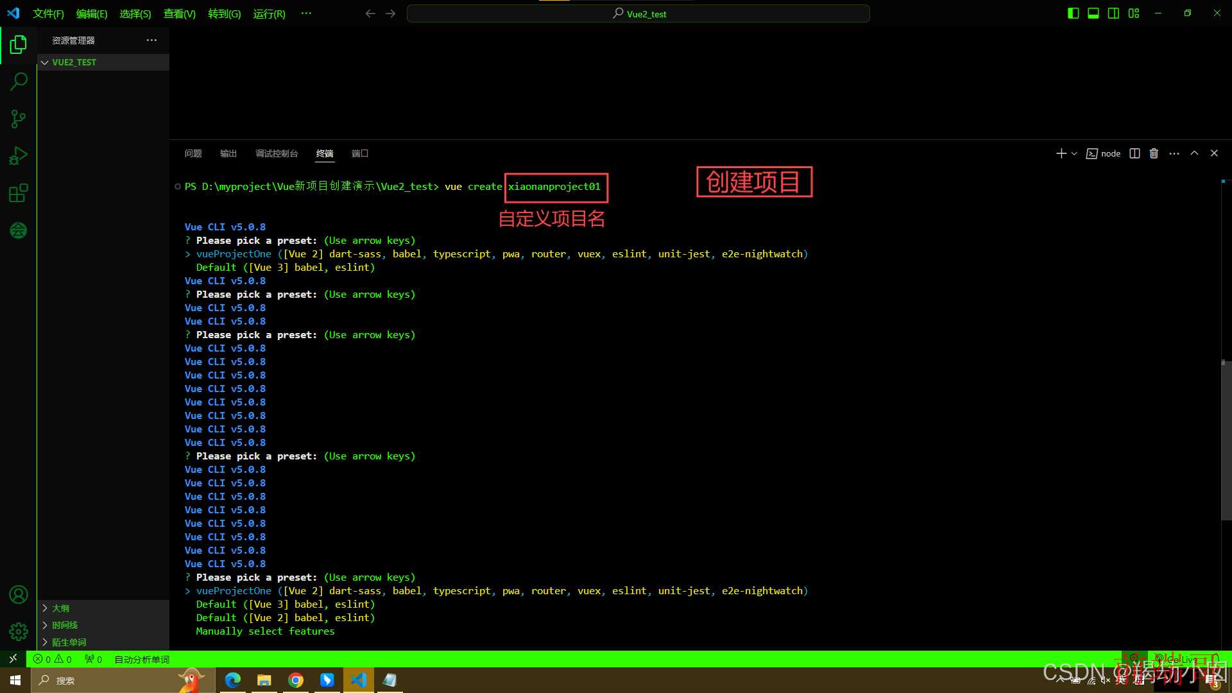Open Run and Debug view
The image size is (1232, 693).
pos(19,156)
